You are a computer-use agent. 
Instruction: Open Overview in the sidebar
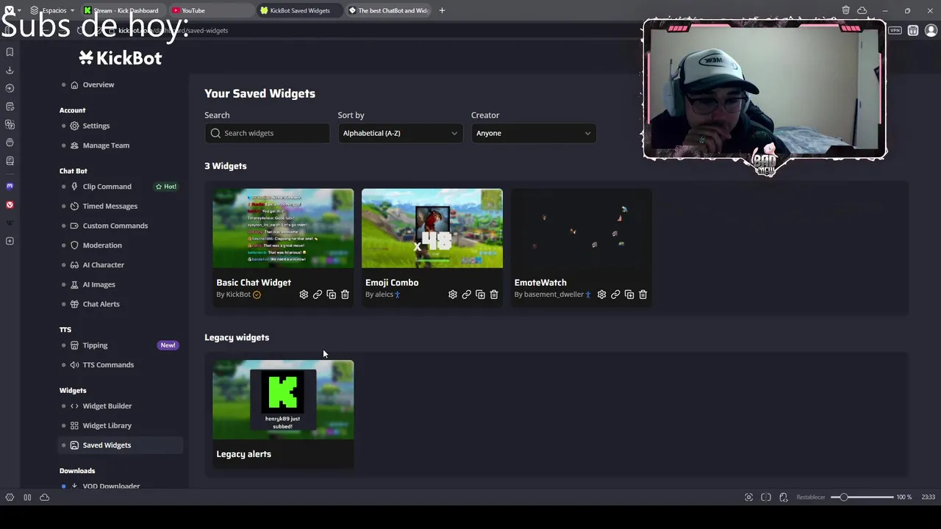click(x=99, y=84)
